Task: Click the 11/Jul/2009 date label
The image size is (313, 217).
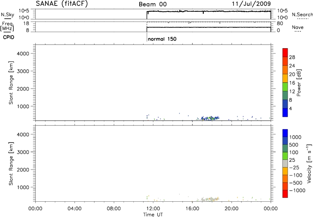Action: [251, 4]
